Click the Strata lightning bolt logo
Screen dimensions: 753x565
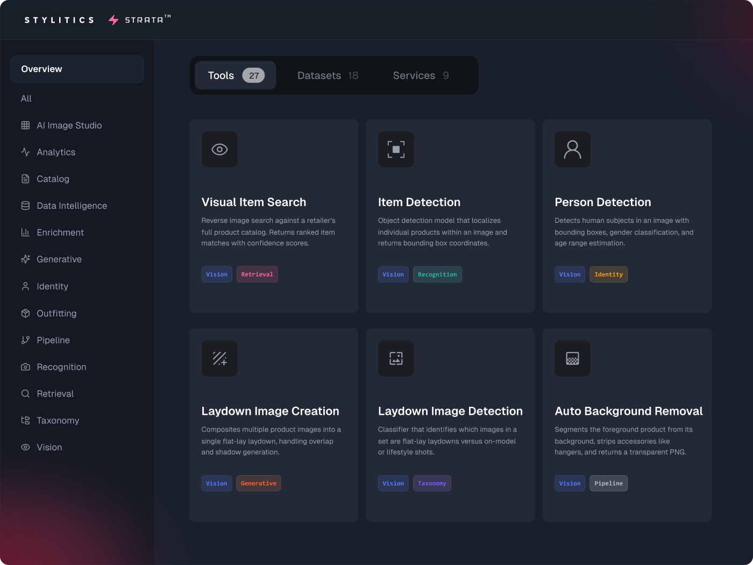[113, 20]
